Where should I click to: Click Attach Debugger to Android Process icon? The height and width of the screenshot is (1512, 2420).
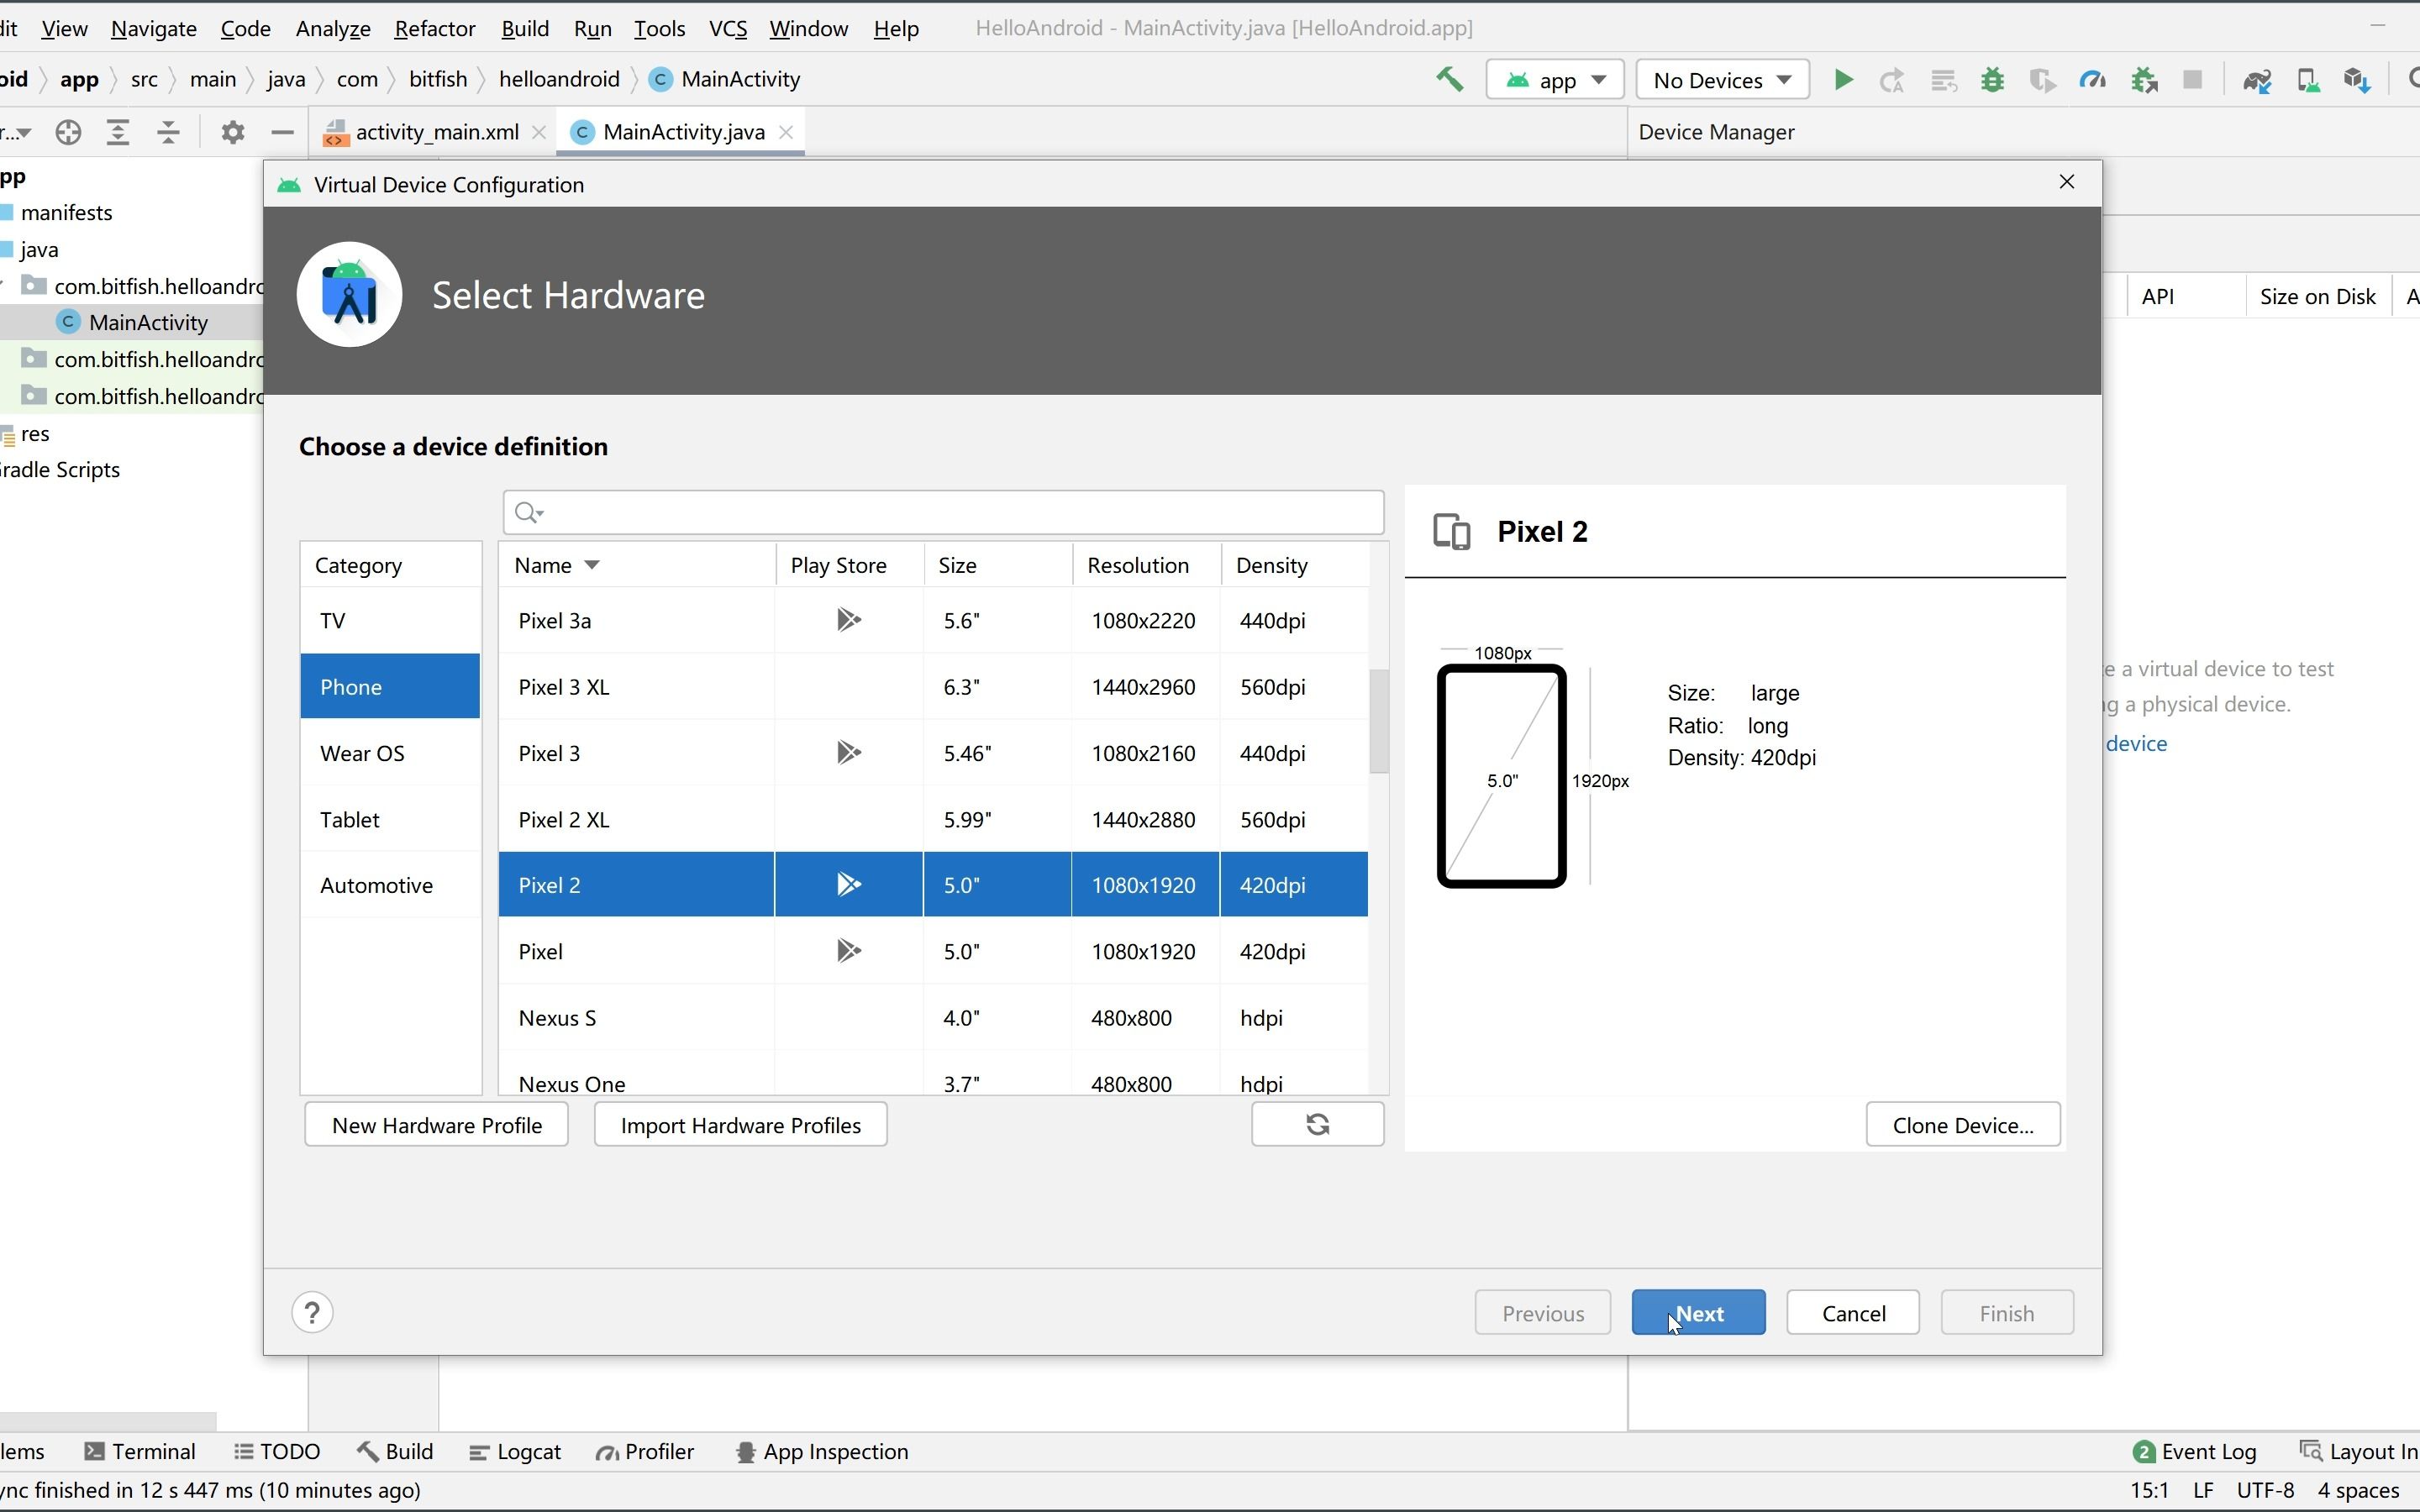pyautogui.click(x=2143, y=80)
